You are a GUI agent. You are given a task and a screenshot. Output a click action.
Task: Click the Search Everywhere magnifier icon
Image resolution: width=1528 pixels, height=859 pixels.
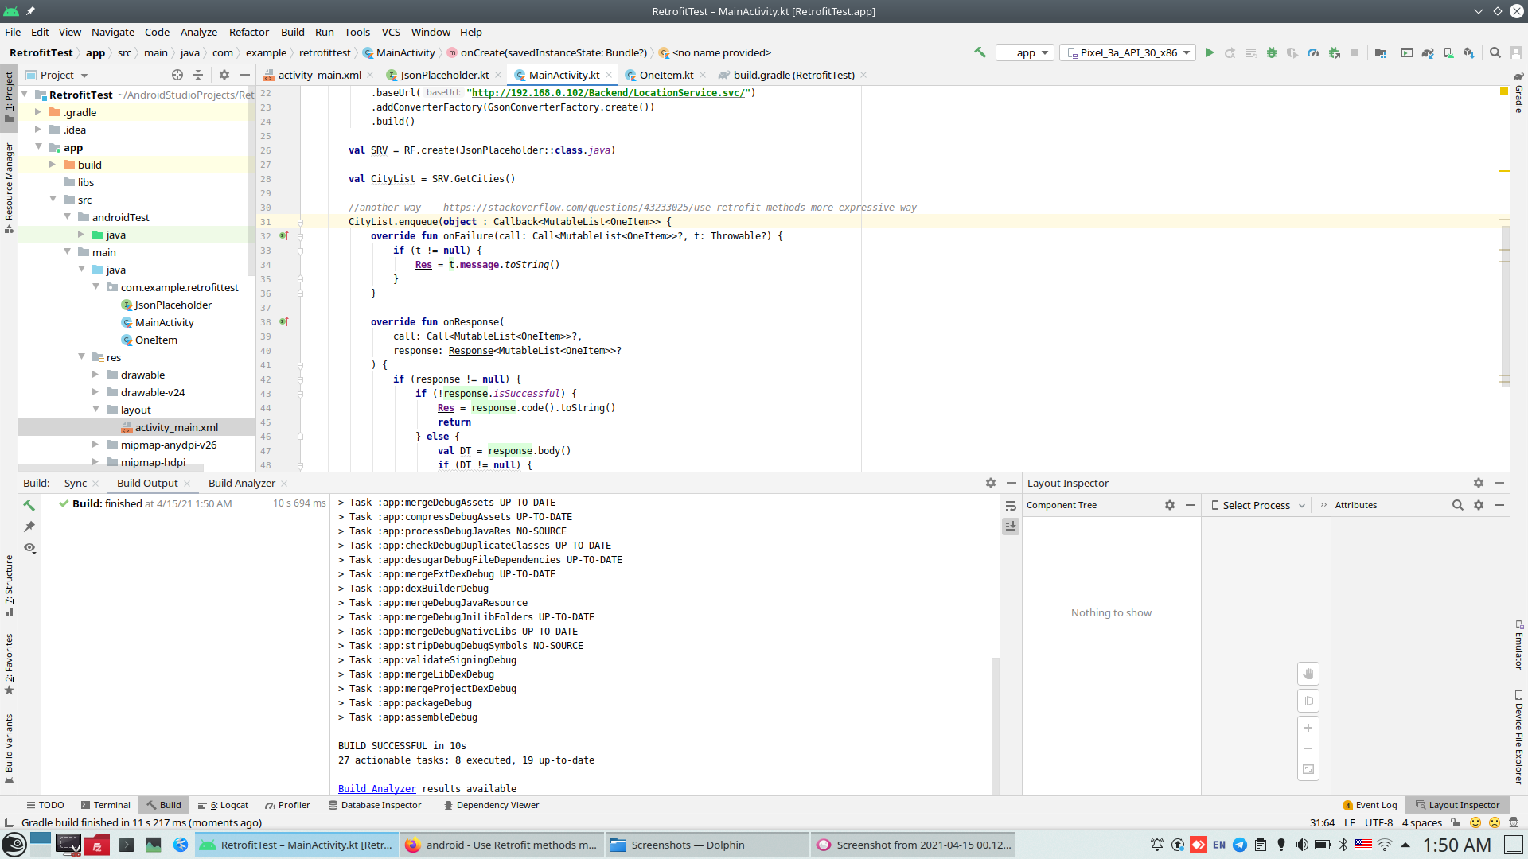(1495, 53)
